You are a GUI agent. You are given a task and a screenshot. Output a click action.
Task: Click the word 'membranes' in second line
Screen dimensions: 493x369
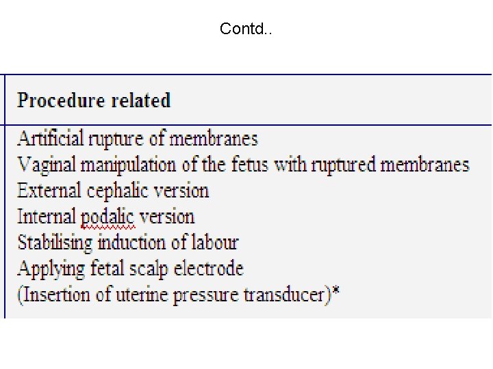425,165
